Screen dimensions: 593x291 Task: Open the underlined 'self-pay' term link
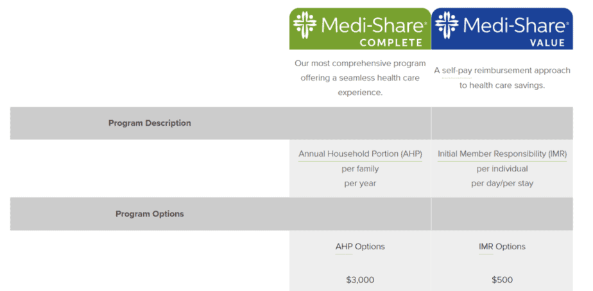pyautogui.click(x=456, y=71)
